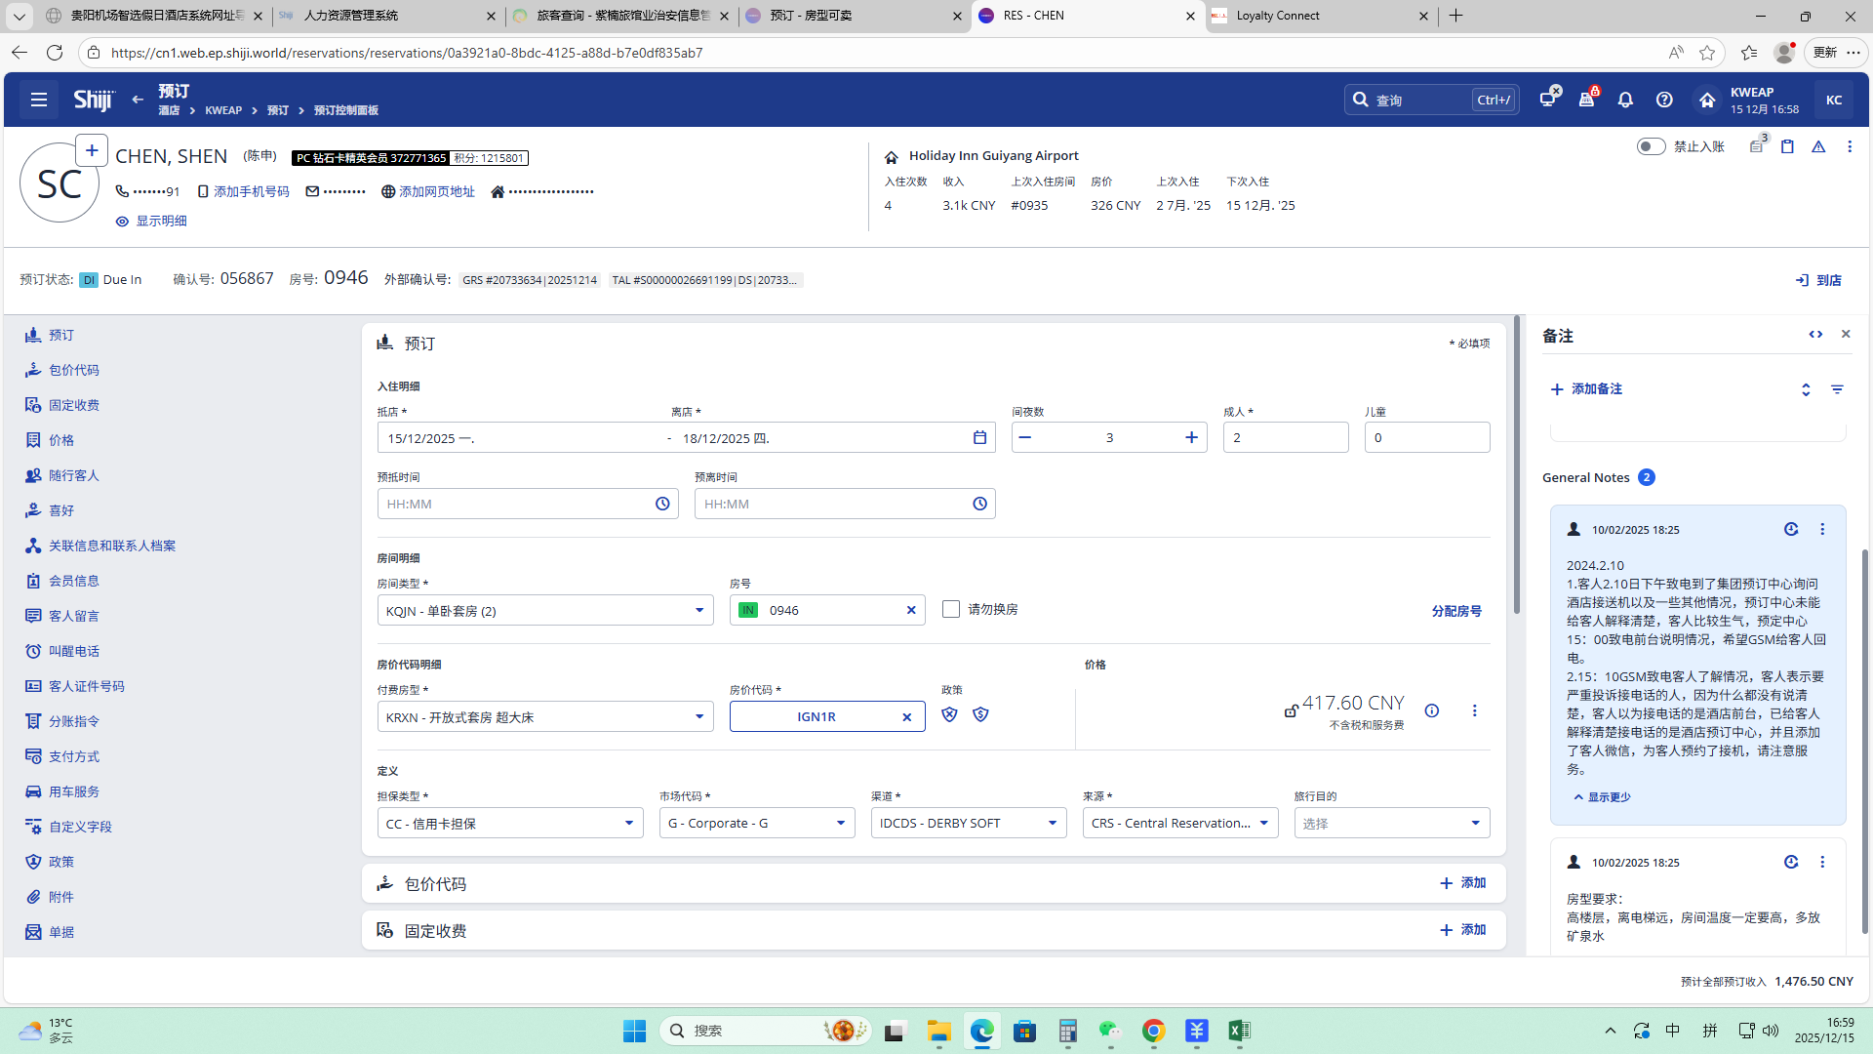Viewport: 1873px width, 1054px height.
Task: Expand the 旅行目的 select dropdown
Action: [x=1474, y=824]
